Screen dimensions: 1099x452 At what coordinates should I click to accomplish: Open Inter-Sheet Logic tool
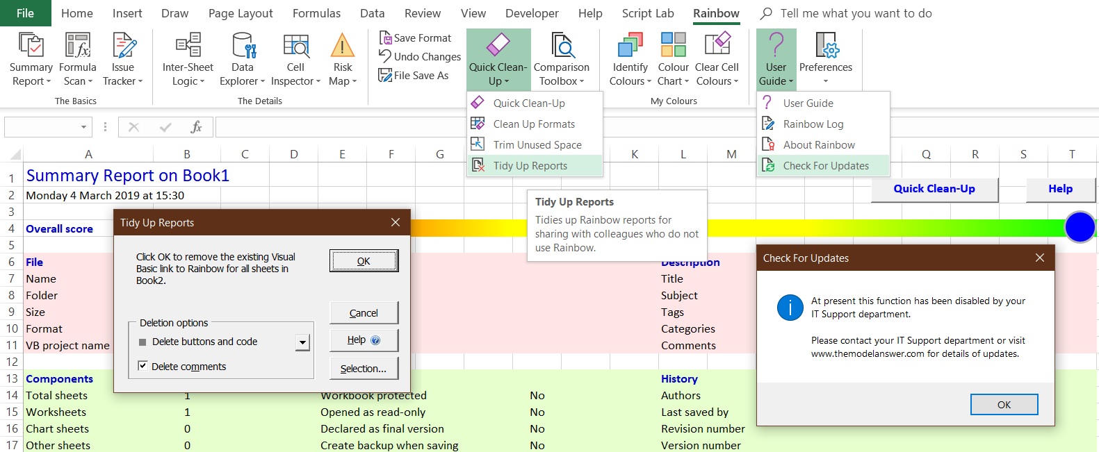tap(188, 60)
